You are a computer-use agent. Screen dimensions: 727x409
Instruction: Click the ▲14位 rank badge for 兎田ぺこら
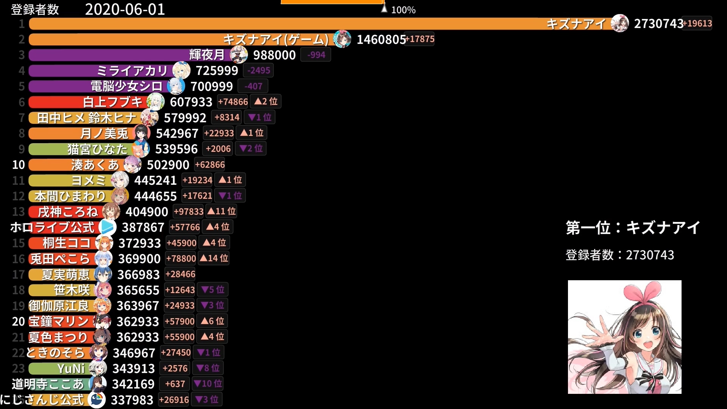(214, 258)
